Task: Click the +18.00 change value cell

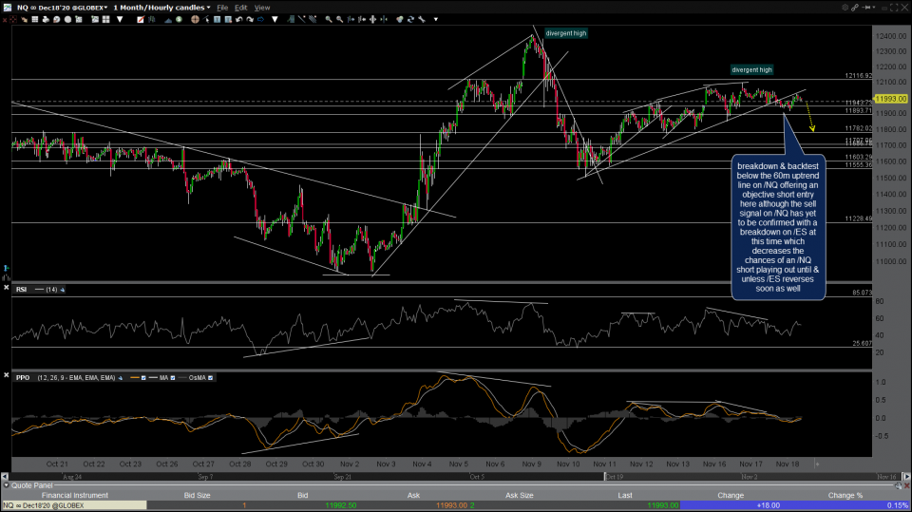Action: click(x=769, y=505)
